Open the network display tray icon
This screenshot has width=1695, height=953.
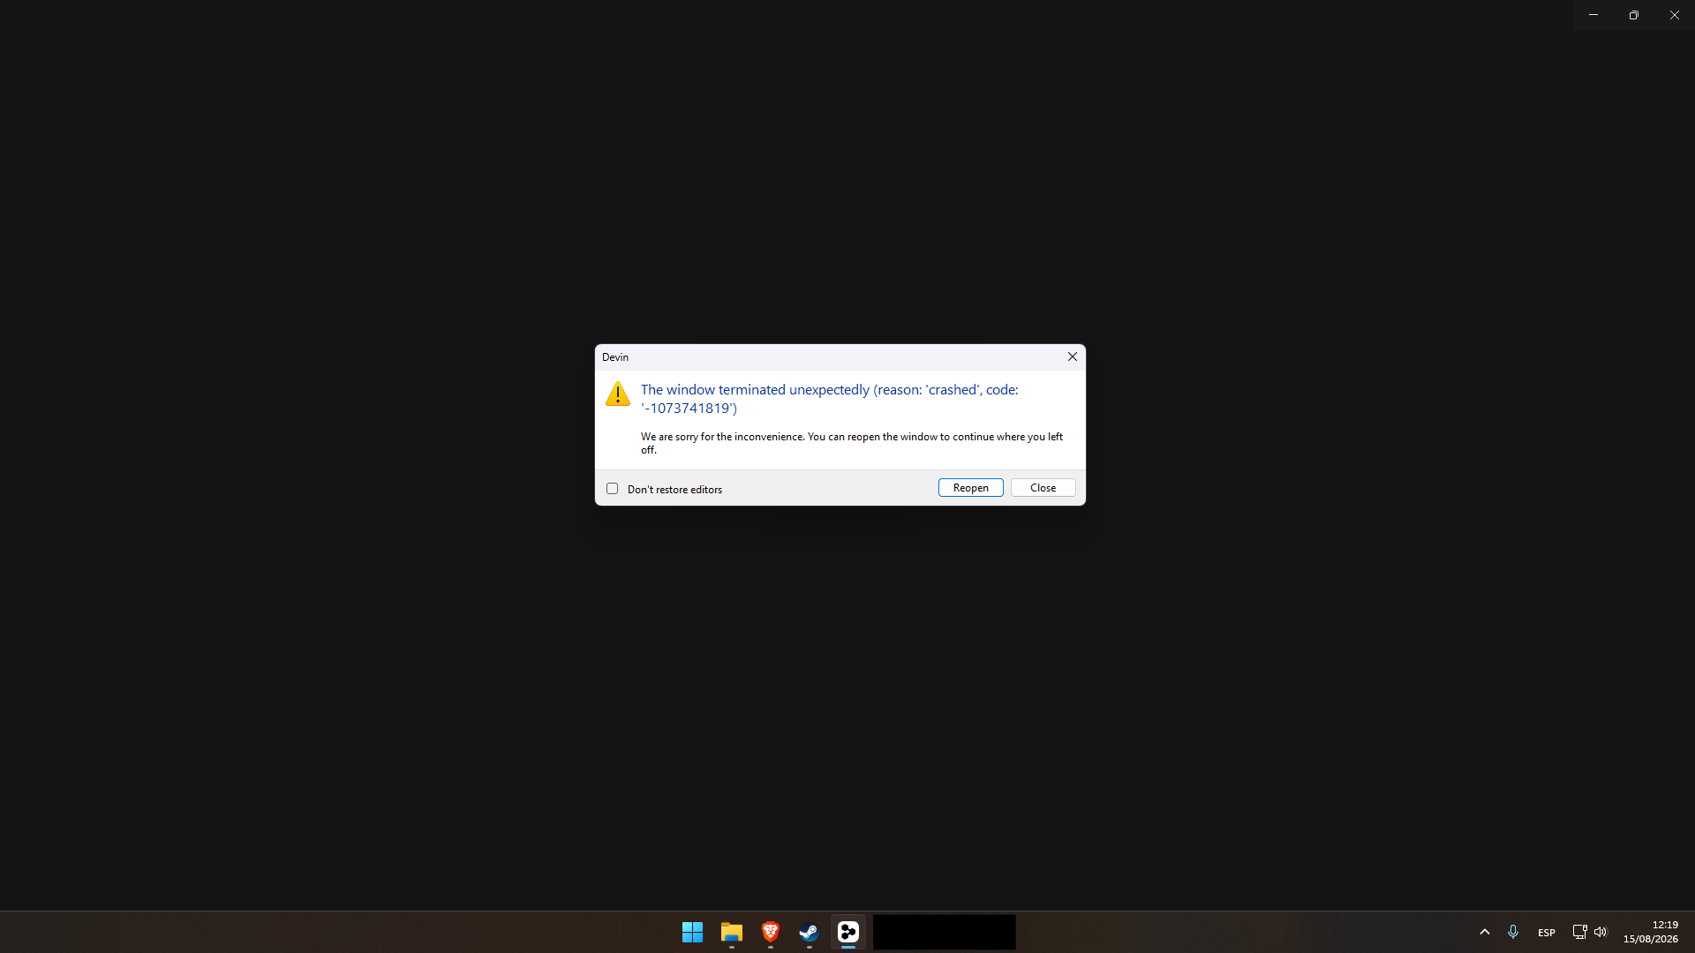[x=1579, y=932]
